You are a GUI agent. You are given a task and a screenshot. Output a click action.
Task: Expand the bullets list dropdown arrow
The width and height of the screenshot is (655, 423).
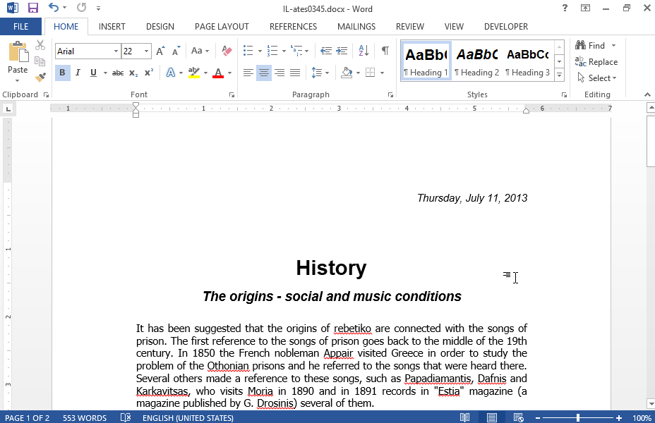260,51
